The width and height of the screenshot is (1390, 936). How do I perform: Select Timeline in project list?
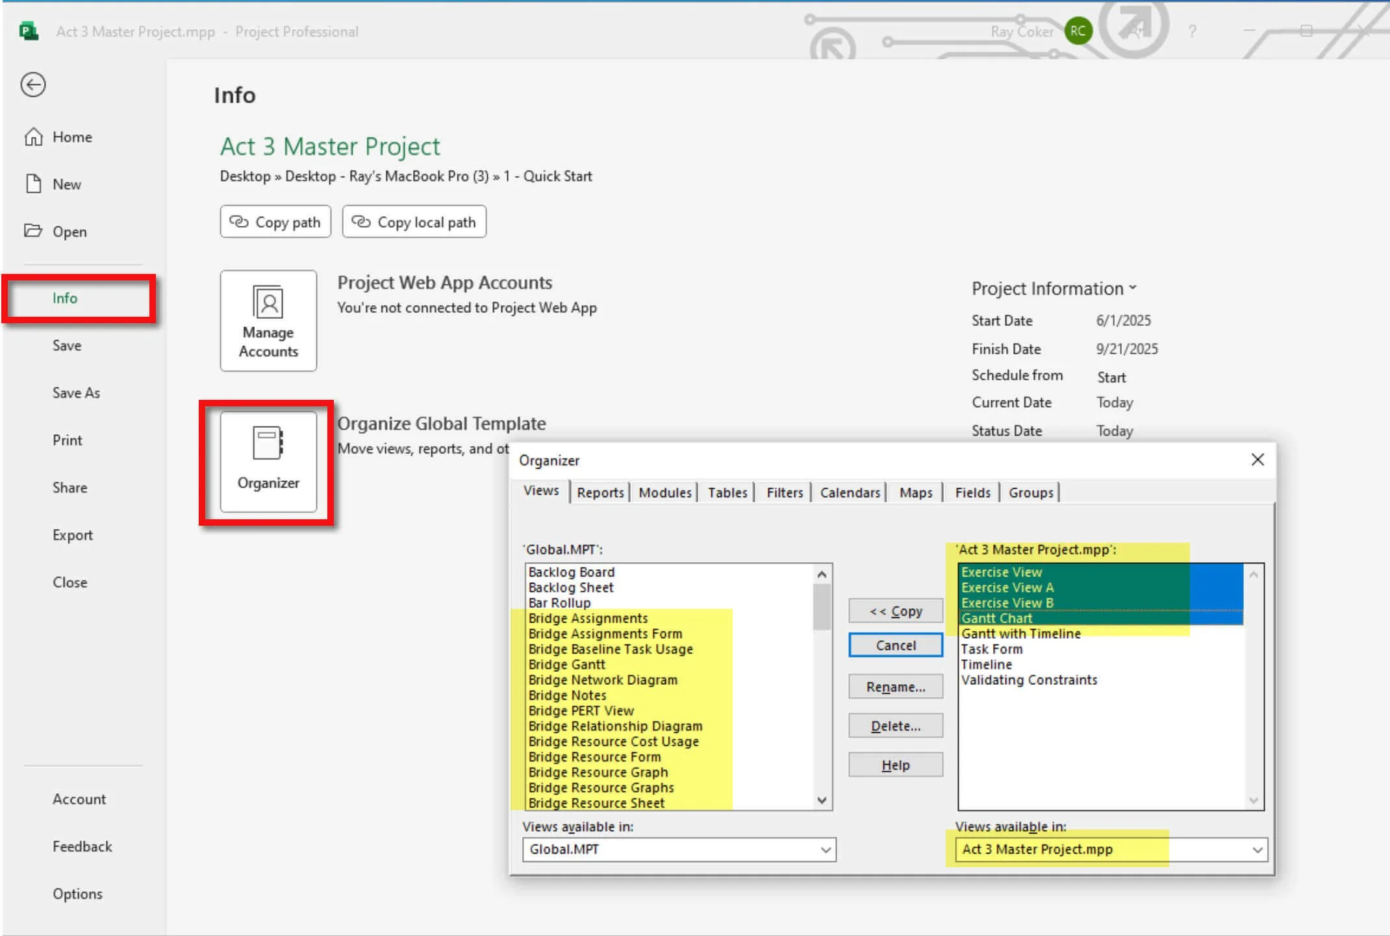point(986,664)
